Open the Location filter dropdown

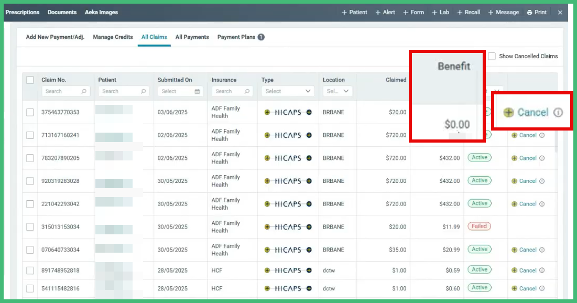338,91
